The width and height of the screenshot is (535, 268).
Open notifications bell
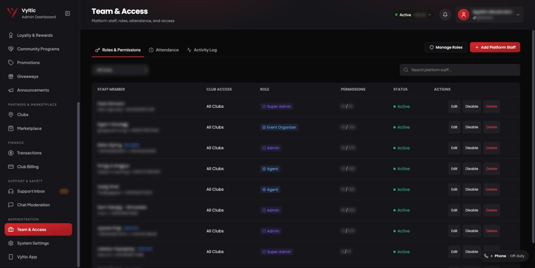(x=445, y=15)
